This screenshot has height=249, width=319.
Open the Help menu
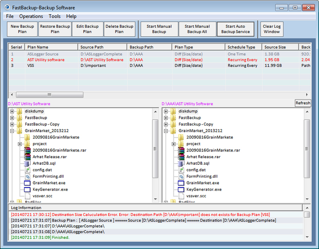pyautogui.click(x=71, y=16)
